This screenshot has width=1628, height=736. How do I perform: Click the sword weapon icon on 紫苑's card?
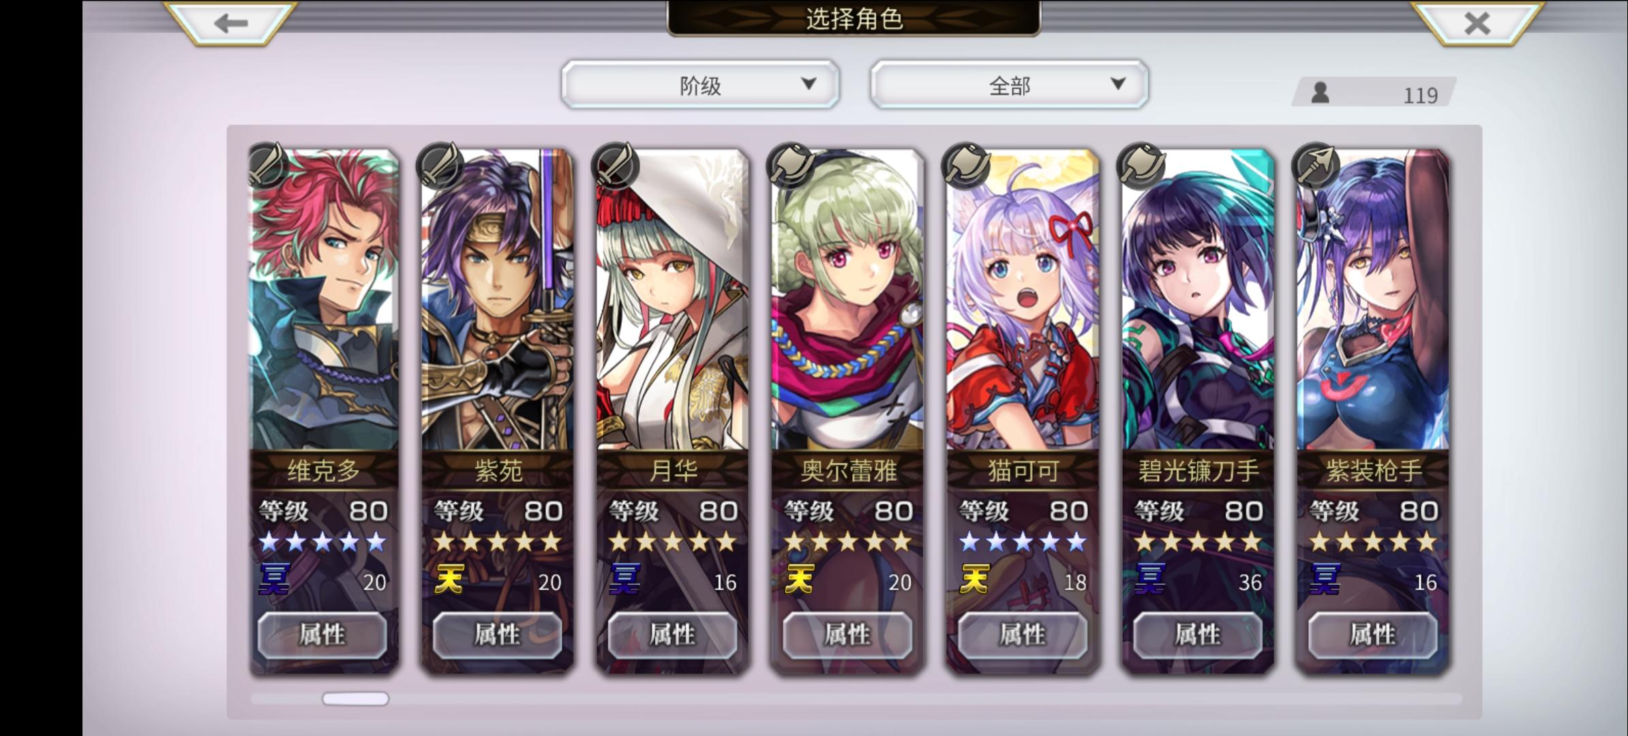tap(441, 165)
